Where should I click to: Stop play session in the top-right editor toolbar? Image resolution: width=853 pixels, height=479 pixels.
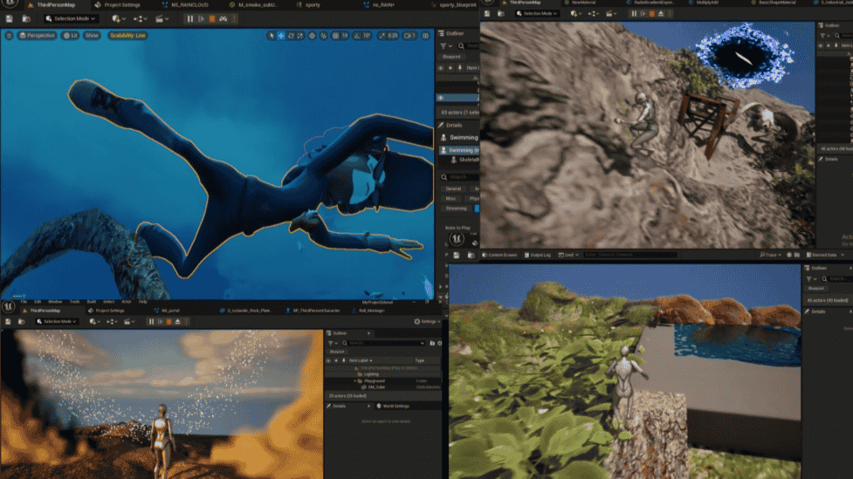651,14
